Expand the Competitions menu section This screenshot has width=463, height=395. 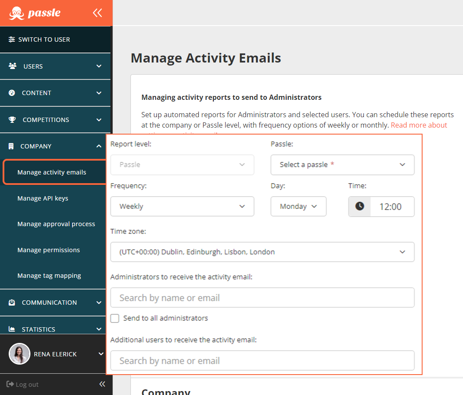click(99, 120)
